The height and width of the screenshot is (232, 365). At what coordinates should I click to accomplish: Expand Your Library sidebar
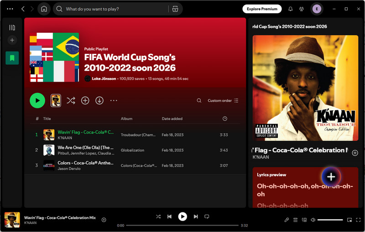(12, 28)
